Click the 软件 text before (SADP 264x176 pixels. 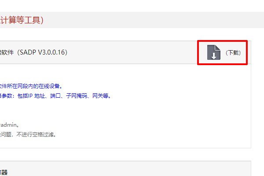pyautogui.click(x=7, y=52)
